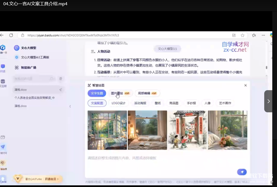Select the 活动海报 style tab
Viewport: 277px width, 187px height.
click(x=140, y=103)
